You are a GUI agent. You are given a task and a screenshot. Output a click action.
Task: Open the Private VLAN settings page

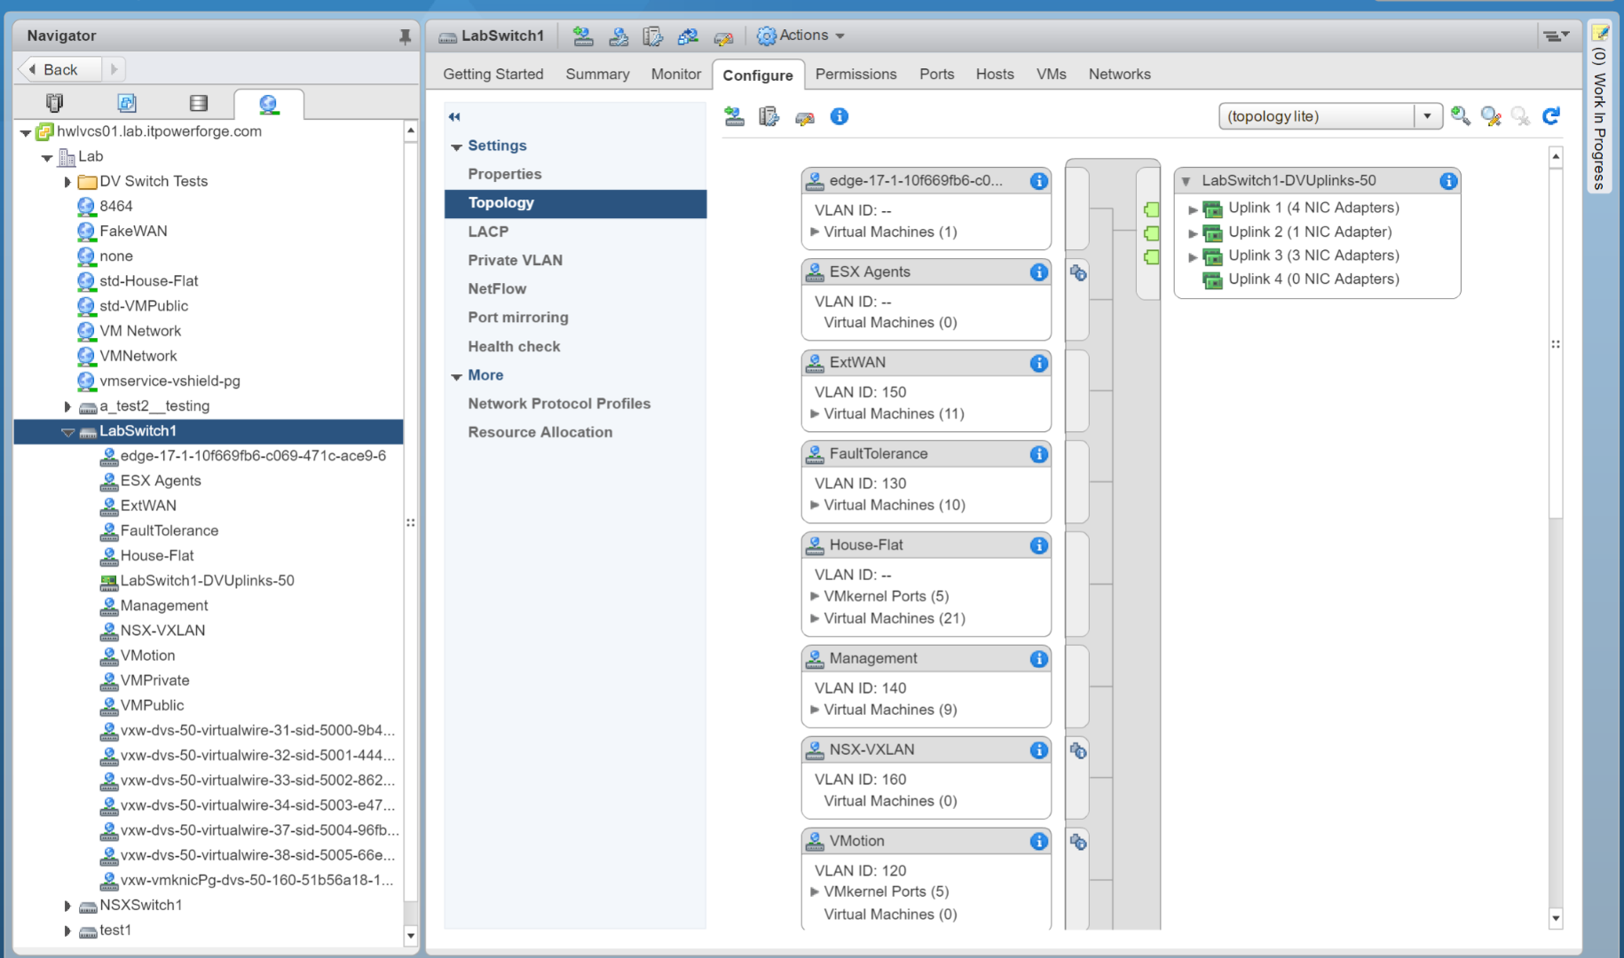point(515,260)
